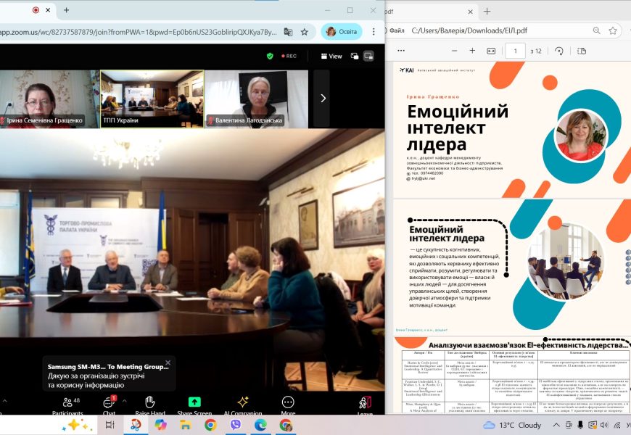The width and height of the screenshot is (631, 435).
Task: Zoom out the PDF with minus button
Action: (454, 51)
